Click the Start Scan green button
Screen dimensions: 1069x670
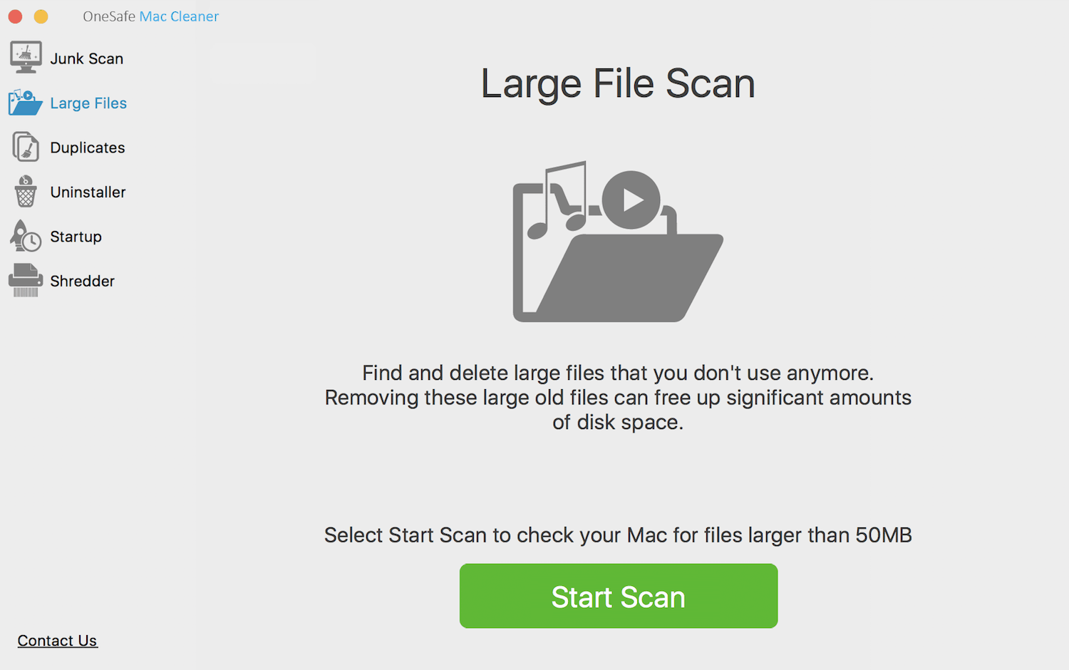click(617, 596)
